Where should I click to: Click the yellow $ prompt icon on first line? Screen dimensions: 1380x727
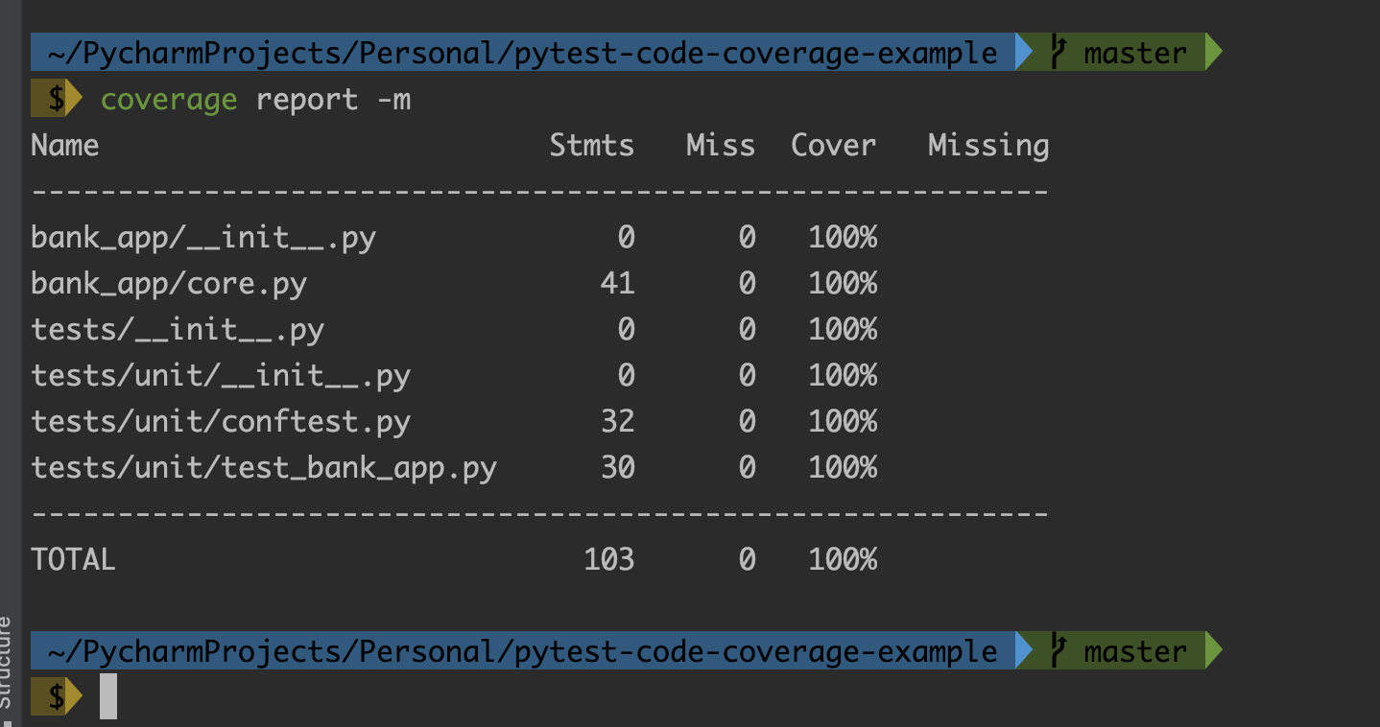(56, 98)
